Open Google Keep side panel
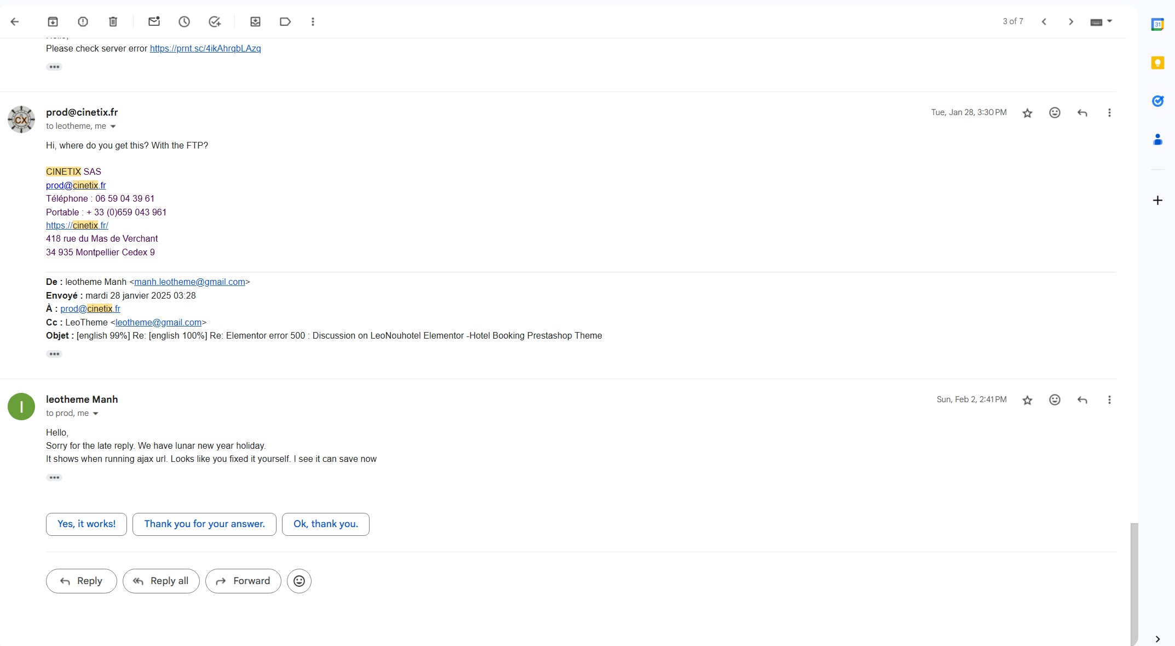 1157,63
